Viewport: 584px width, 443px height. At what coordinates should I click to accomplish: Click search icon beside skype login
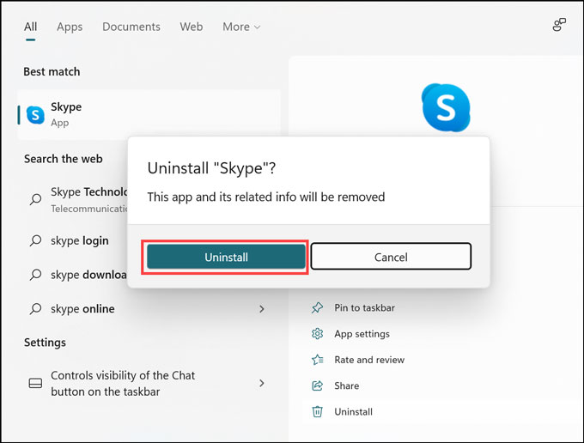point(35,240)
